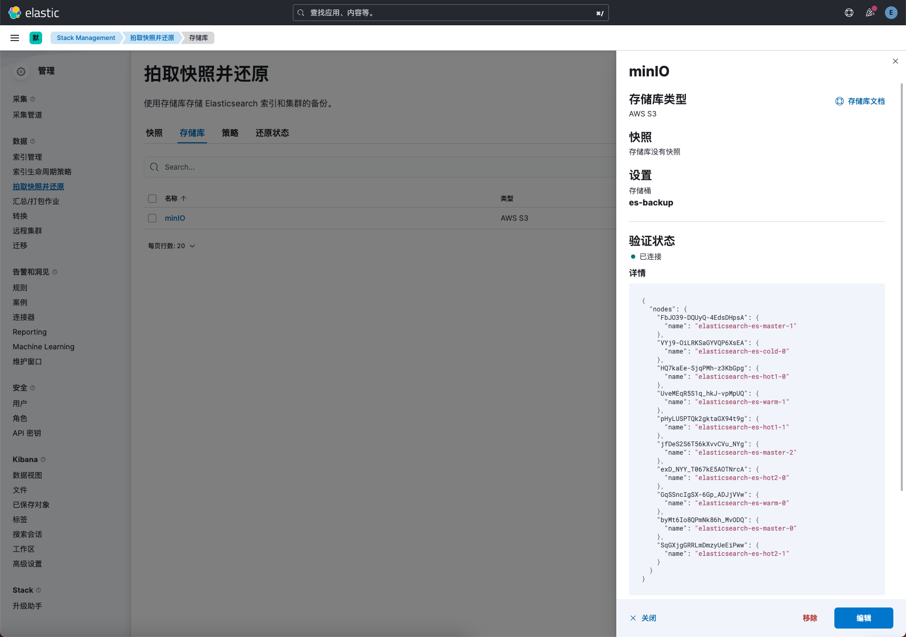Open 高级设置 in the sidebar
The height and width of the screenshot is (637, 906).
coord(27,564)
